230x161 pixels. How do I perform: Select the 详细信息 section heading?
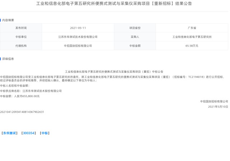8,58
